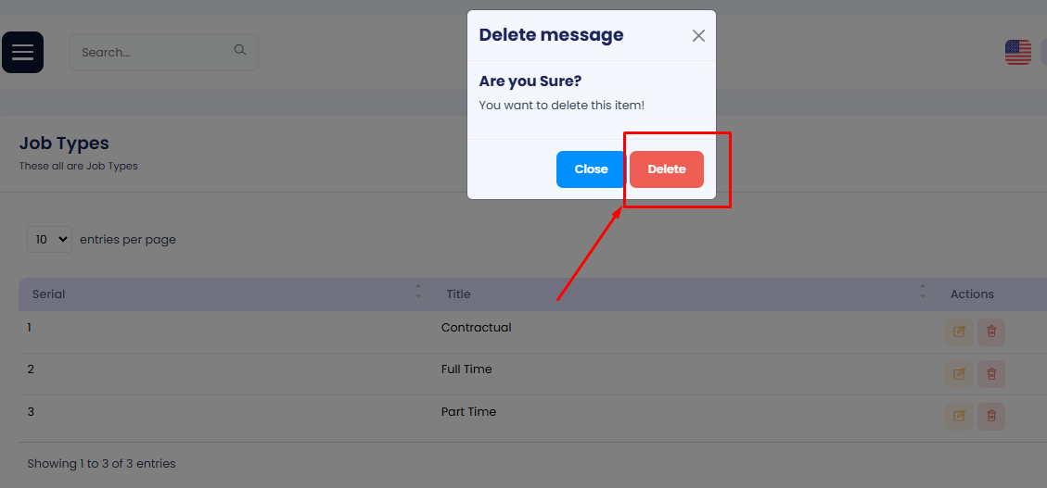Viewport: 1047px width, 488px height.
Task: Confirm deletion with the red Delete button
Action: (666, 169)
